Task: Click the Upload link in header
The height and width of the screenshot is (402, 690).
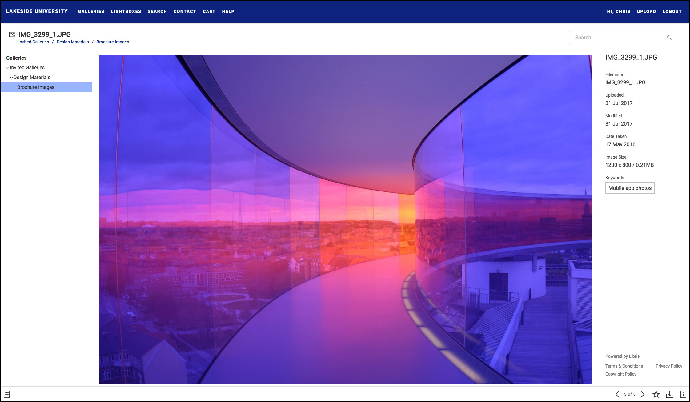Action: click(x=646, y=11)
